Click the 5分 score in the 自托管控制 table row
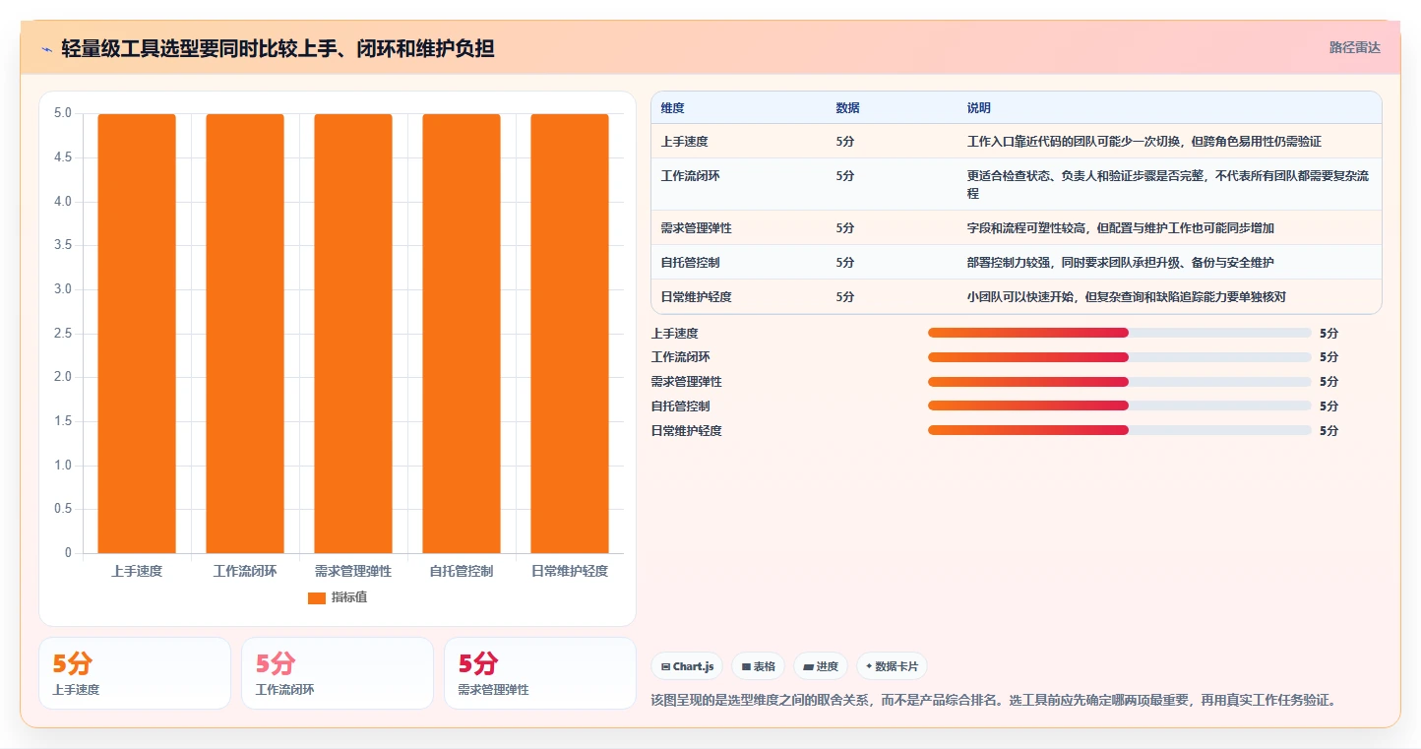The width and height of the screenshot is (1421, 749). tap(845, 263)
